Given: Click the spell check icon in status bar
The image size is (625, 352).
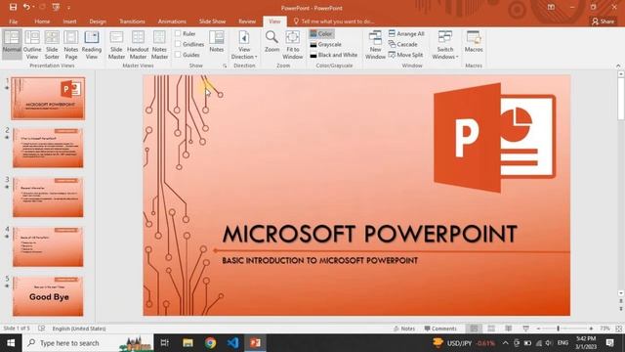Looking at the screenshot, I should (41, 329).
